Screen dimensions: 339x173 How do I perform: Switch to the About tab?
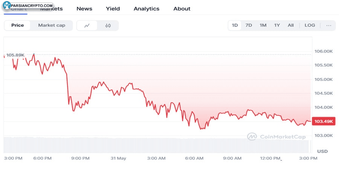[182, 9]
